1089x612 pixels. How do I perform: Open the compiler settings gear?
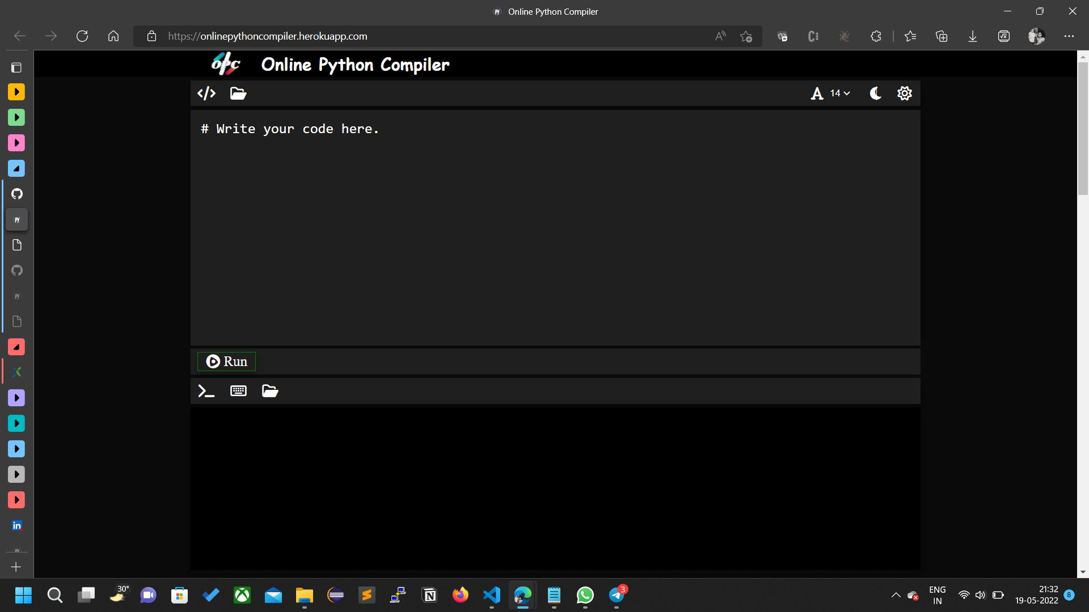click(x=904, y=93)
